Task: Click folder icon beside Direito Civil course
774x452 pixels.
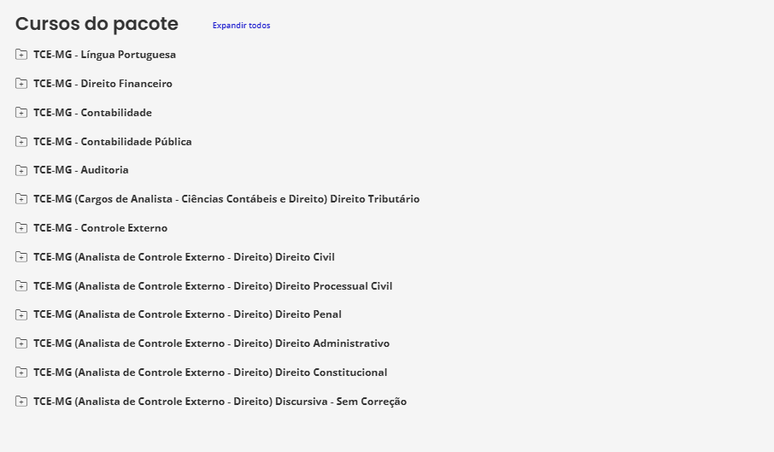Action: click(21, 257)
